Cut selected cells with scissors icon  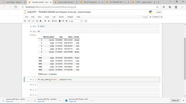[33, 21]
